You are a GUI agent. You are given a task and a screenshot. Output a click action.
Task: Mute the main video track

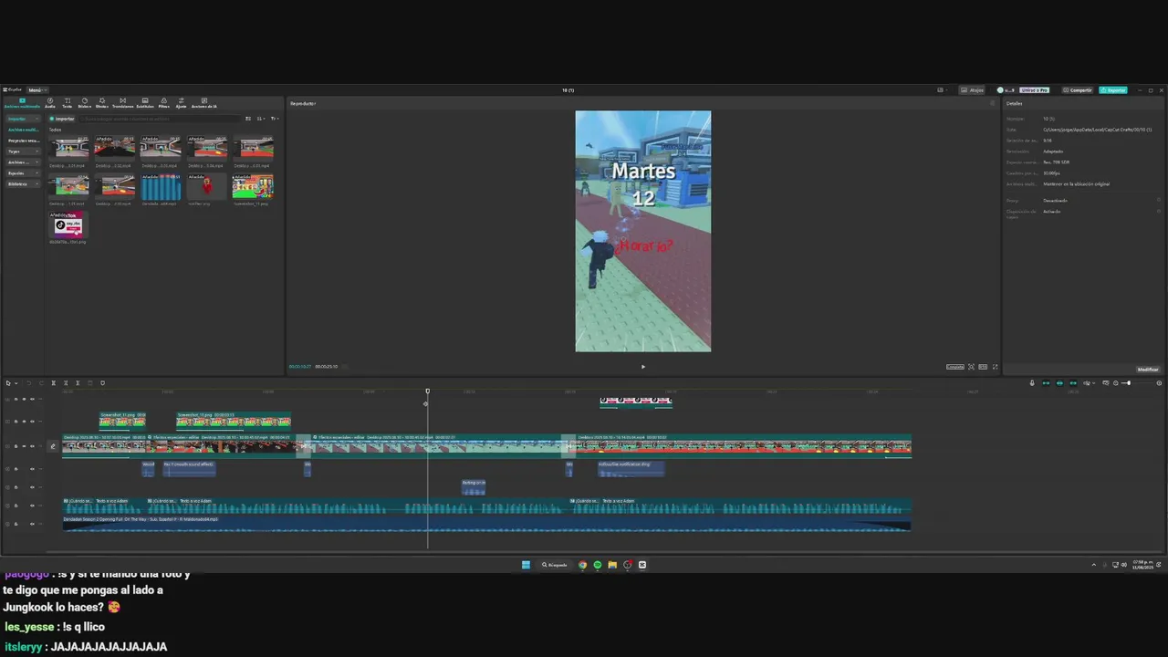(x=32, y=446)
